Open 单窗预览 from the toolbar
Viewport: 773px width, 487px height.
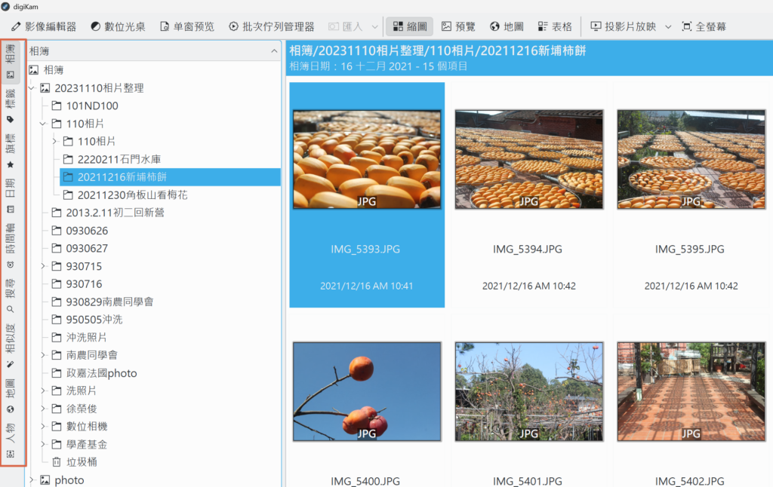[x=187, y=26]
